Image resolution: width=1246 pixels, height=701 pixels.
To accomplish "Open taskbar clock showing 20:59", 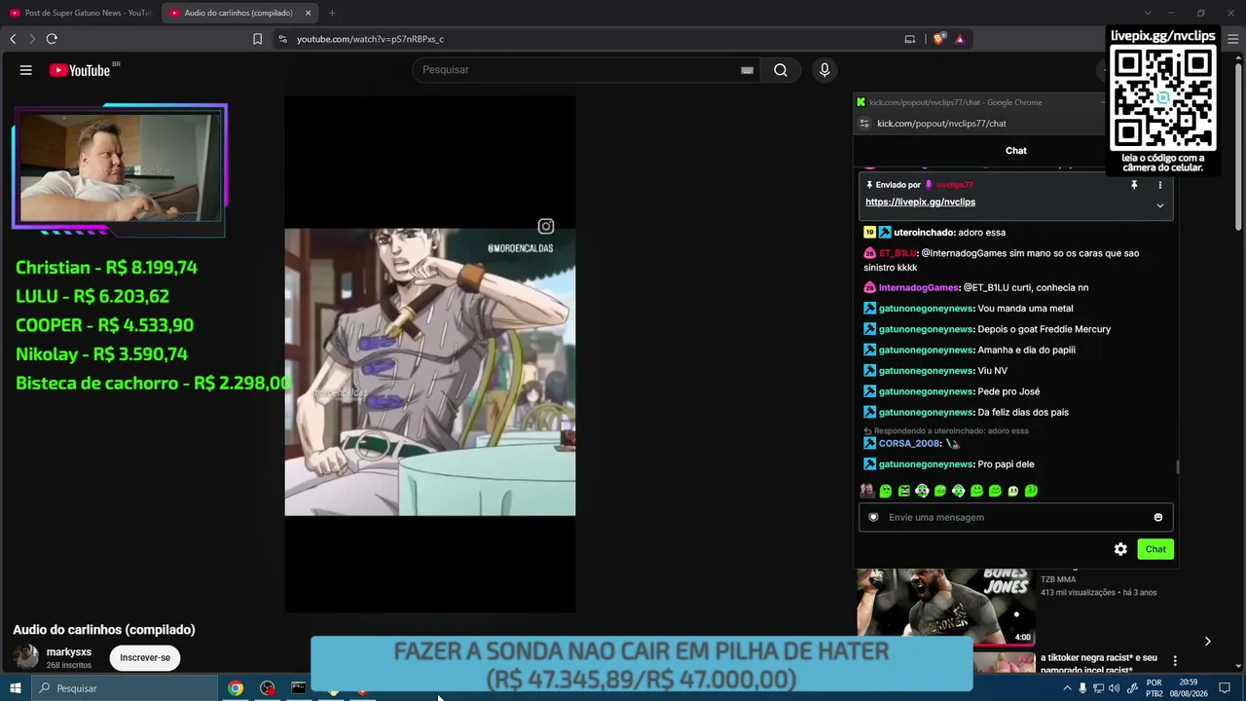I will (x=1188, y=688).
